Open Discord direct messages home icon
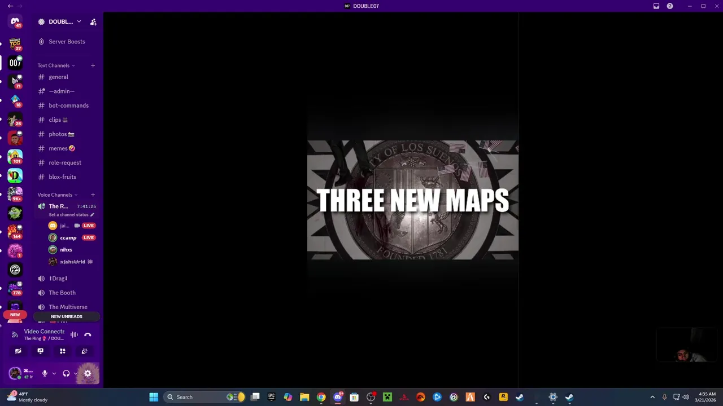Viewport: 723px width, 406px height. click(15, 22)
